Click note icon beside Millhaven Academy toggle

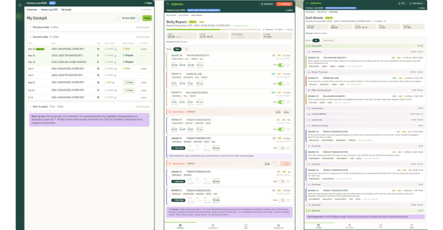pos(288,102)
